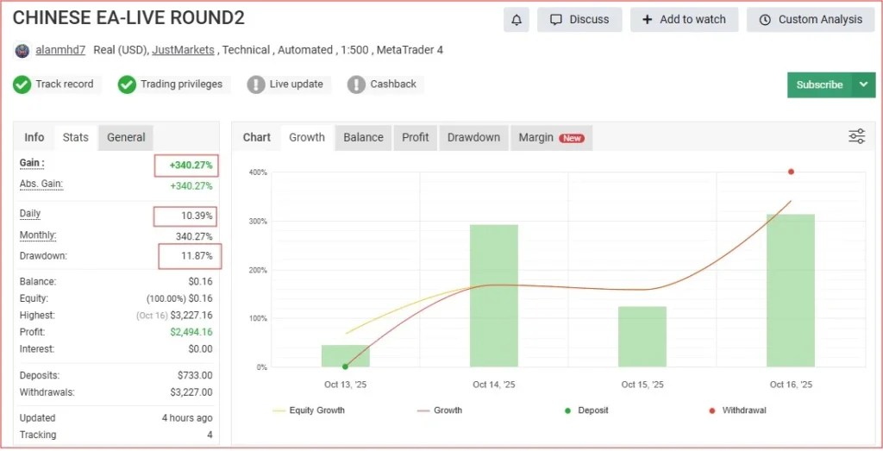The height and width of the screenshot is (451, 883).
Task: Click the alanmhd7 avatar image
Action: point(22,51)
